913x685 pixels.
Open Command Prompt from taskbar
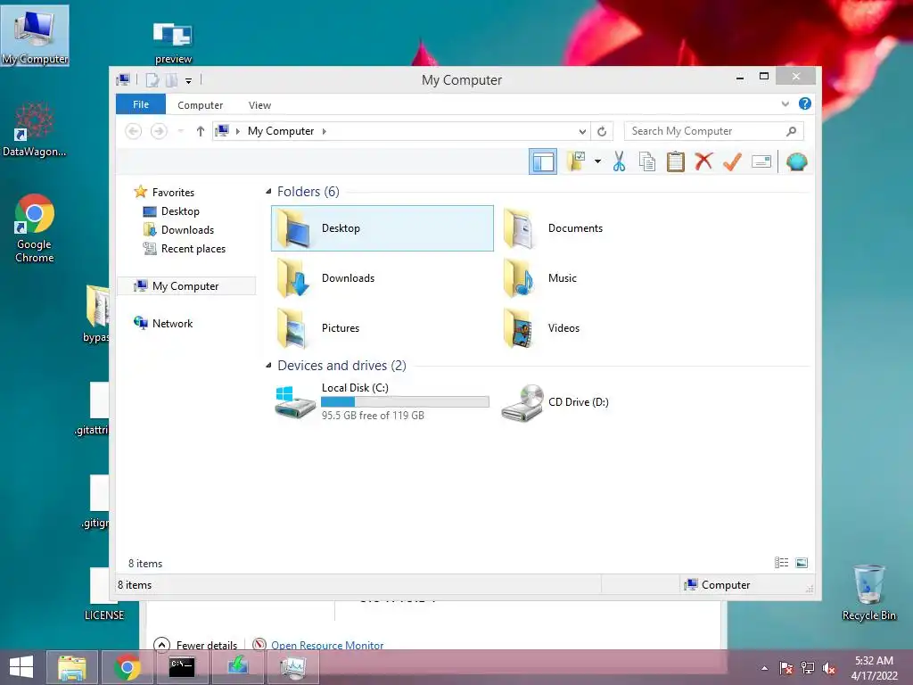tap(182, 667)
